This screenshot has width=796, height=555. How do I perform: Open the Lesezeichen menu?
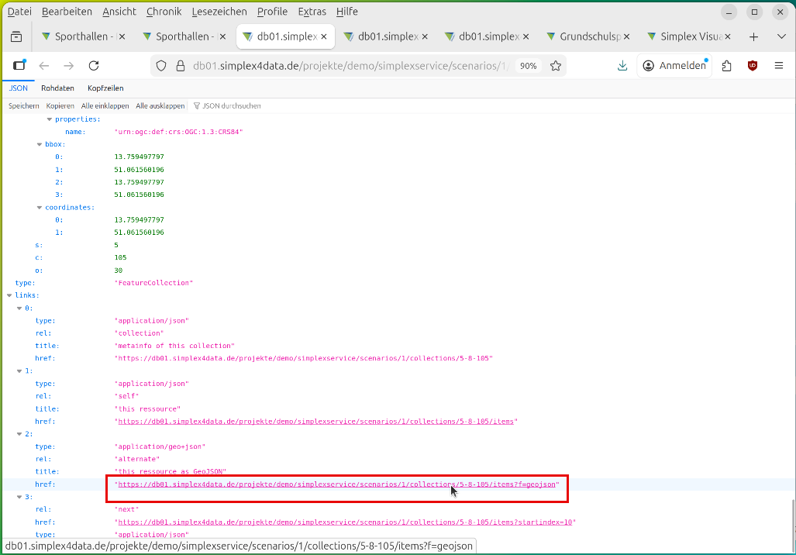coord(219,12)
